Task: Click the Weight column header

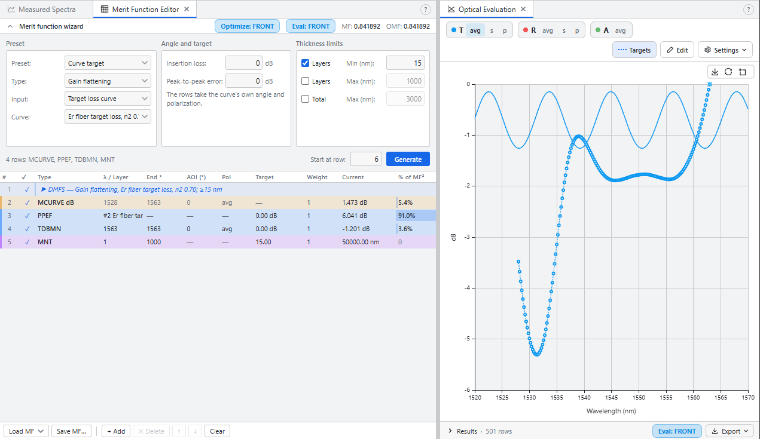Action: pos(317,177)
